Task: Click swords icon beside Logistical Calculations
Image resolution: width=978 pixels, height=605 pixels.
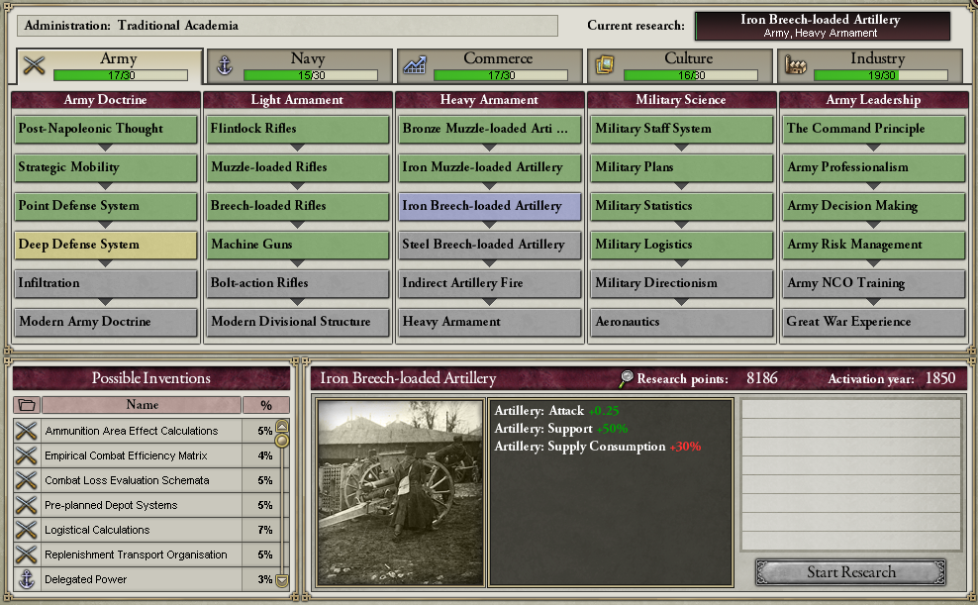Action: click(x=26, y=530)
